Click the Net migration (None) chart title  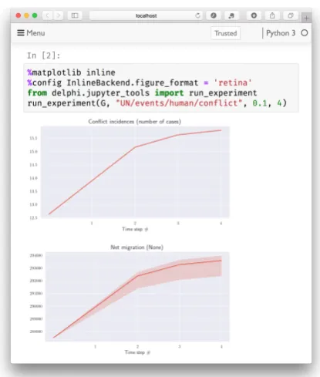136,247
